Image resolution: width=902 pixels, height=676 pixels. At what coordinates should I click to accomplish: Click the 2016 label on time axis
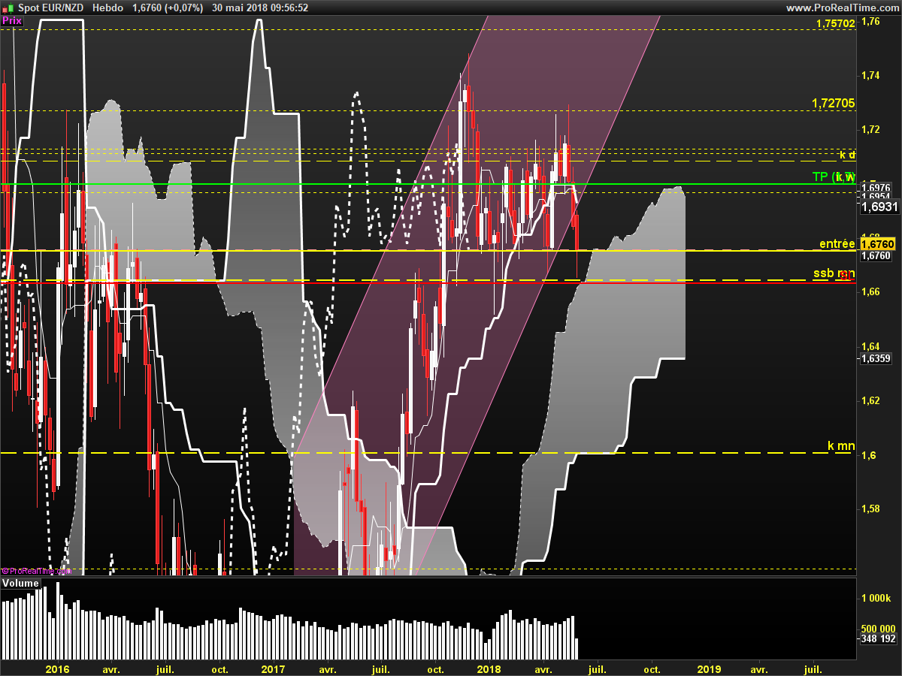(x=57, y=668)
